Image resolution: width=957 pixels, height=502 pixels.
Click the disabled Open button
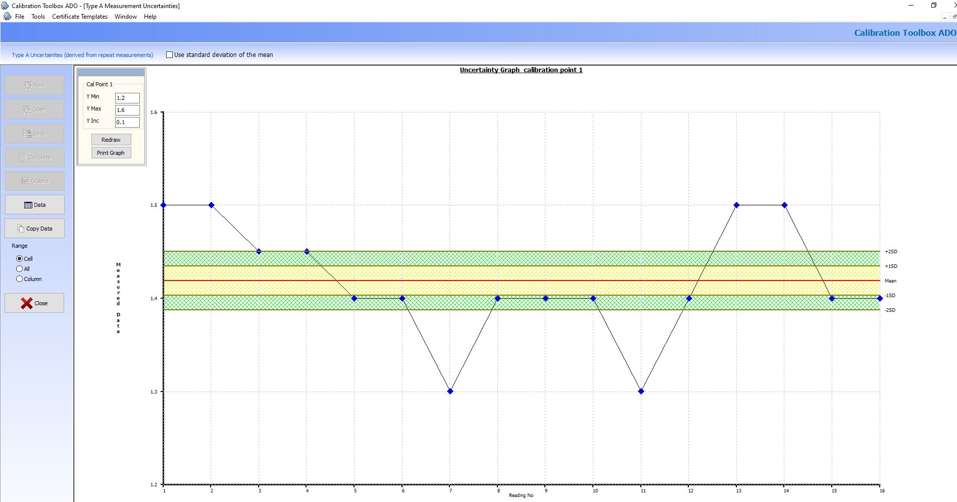(x=34, y=109)
